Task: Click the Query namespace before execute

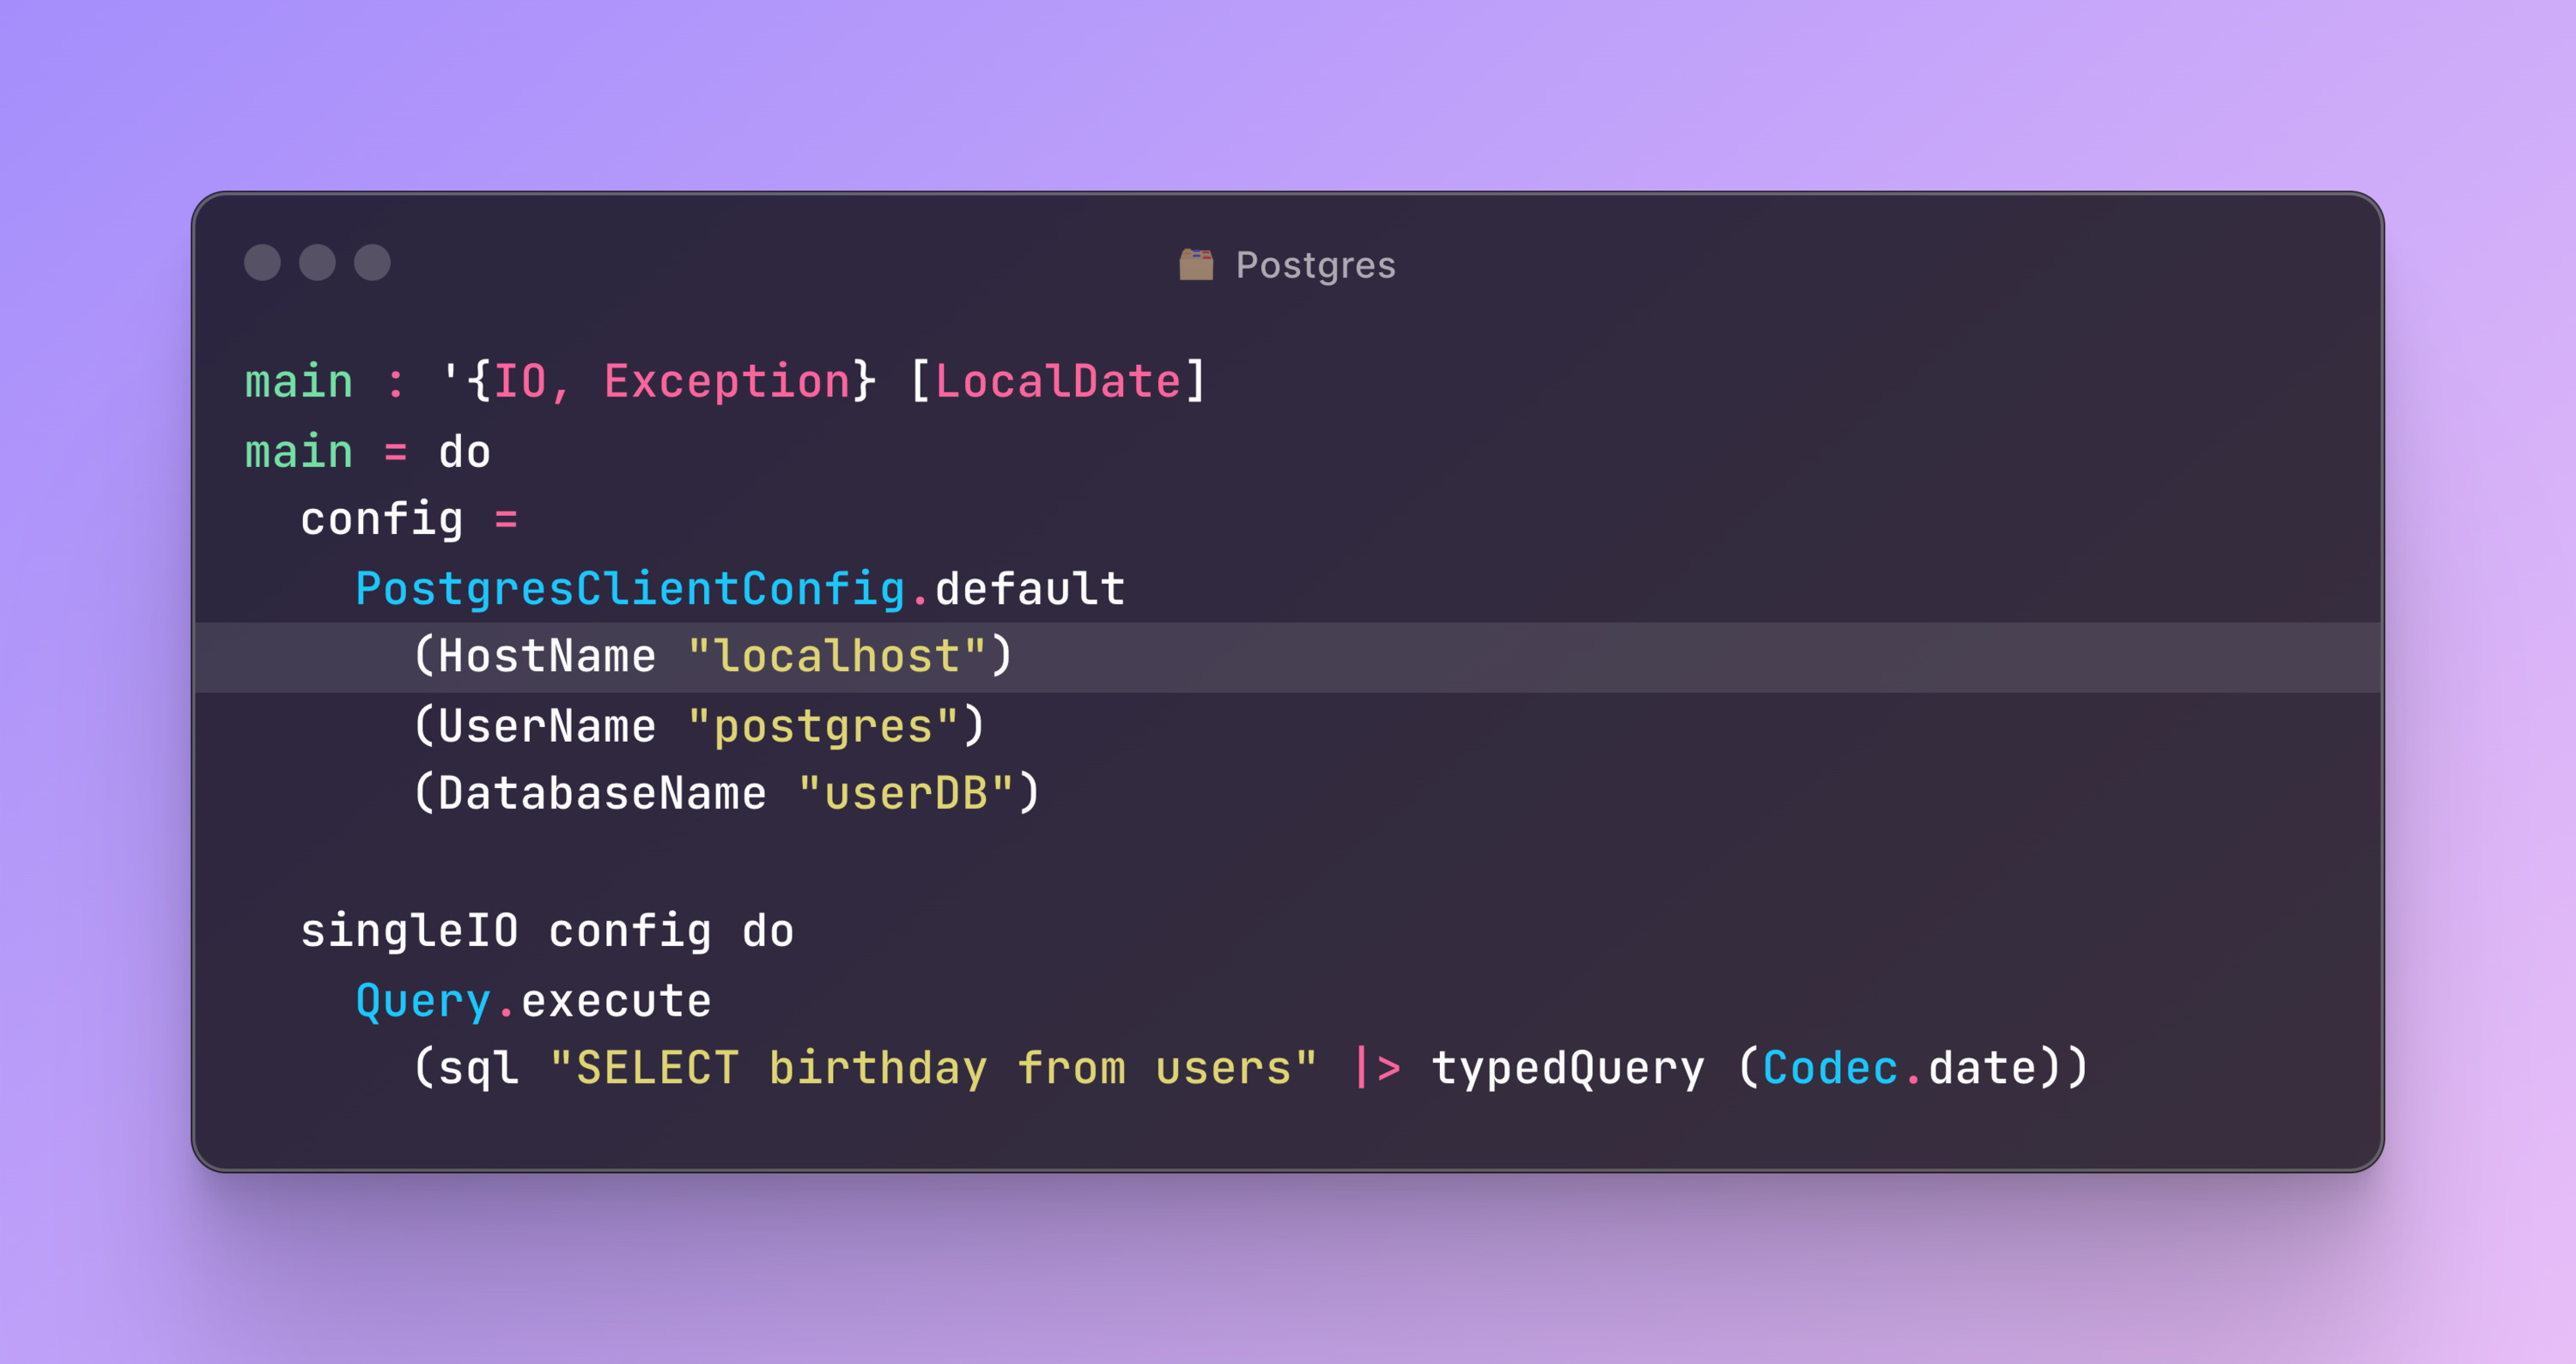Action: point(423,1001)
